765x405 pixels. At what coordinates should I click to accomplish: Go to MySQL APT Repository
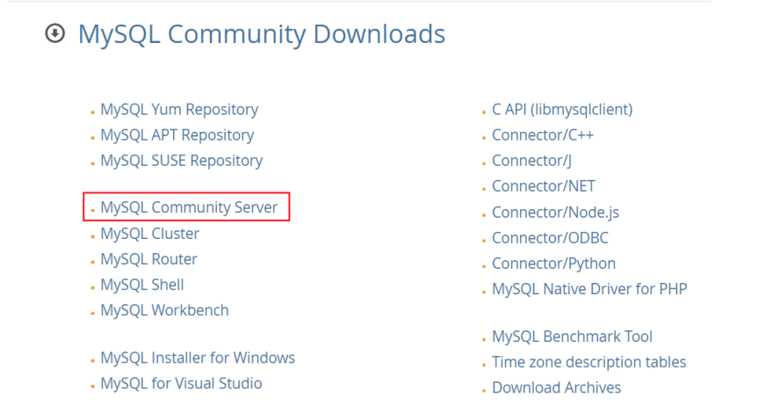(177, 135)
